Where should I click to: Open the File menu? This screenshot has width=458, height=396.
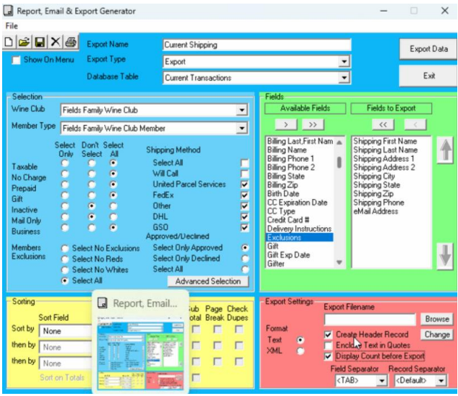tap(12, 26)
